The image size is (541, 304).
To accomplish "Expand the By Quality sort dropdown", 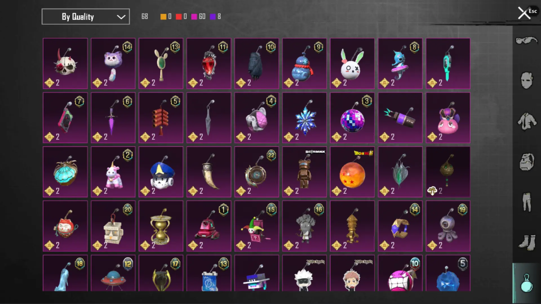I will (x=86, y=17).
